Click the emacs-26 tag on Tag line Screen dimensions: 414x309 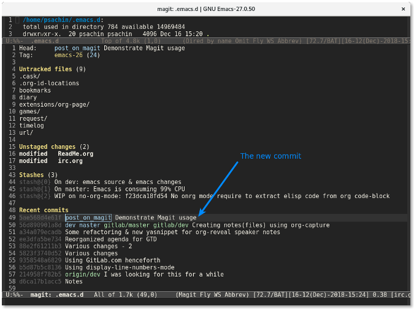(x=69, y=55)
